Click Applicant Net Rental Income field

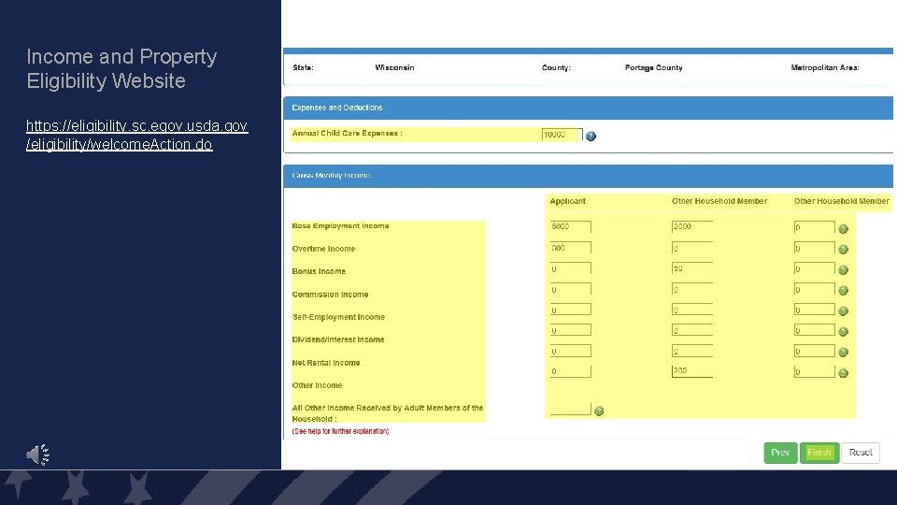[x=570, y=351]
